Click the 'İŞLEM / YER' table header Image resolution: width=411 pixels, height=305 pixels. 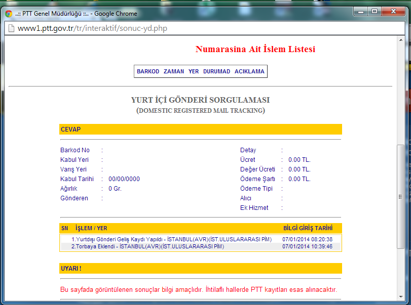pyautogui.click(x=91, y=228)
